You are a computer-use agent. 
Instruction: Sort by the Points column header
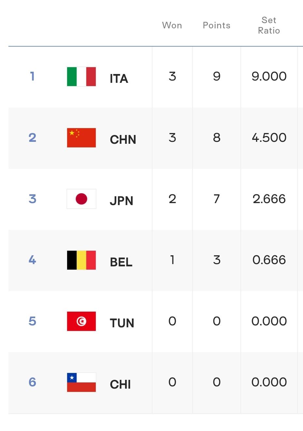(217, 25)
